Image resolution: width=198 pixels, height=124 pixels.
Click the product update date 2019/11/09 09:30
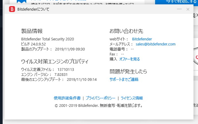click(x=70, y=49)
